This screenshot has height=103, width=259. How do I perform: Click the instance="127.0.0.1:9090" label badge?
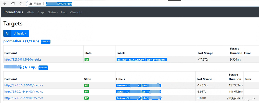click(131, 59)
